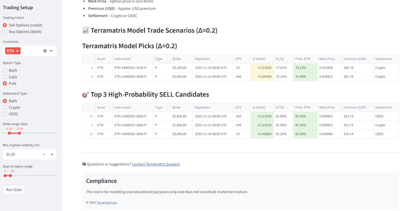Viewport: 406px width, 211px height.
Task: Sort SELL Candidates by Premium (USD) header
Action: [354, 108]
